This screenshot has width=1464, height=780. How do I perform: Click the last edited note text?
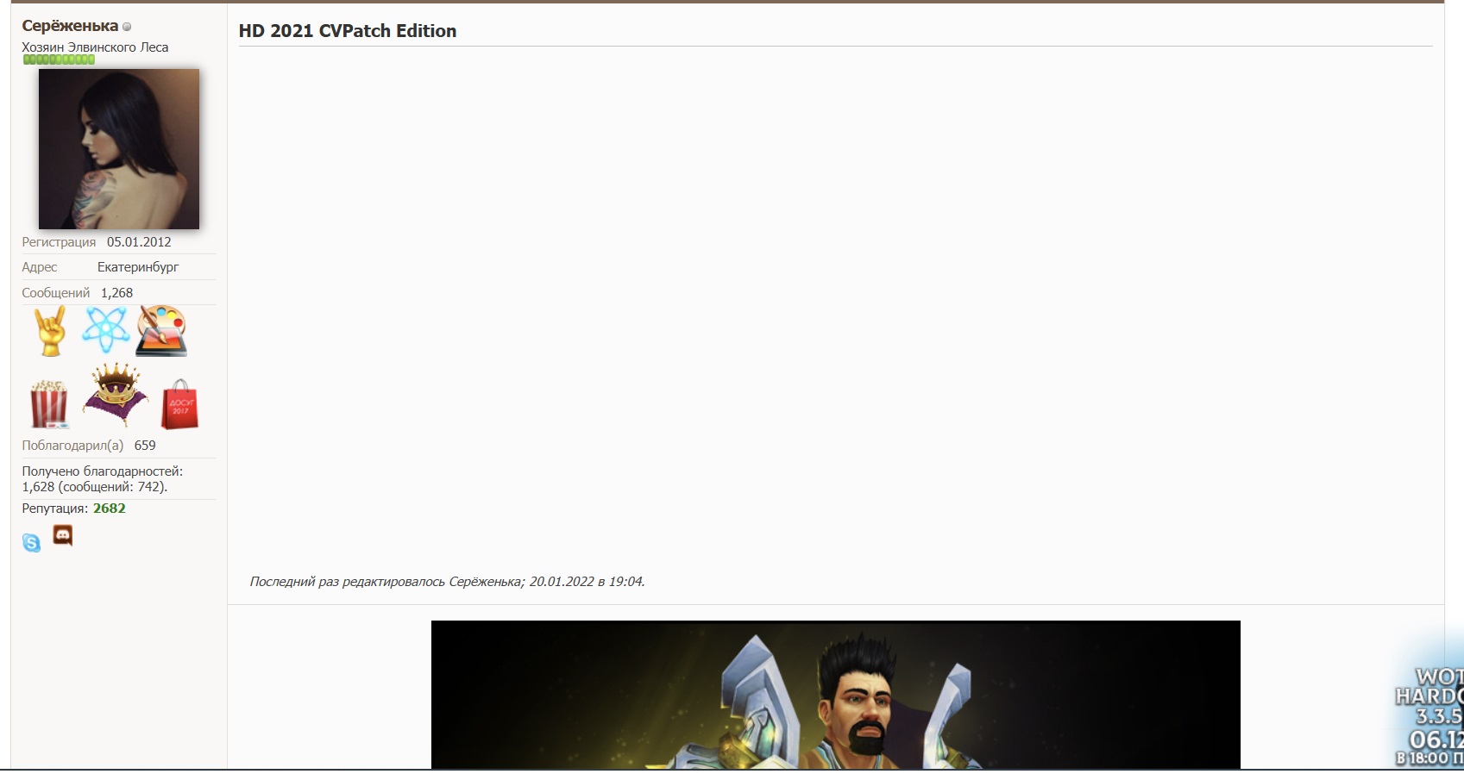pyautogui.click(x=447, y=582)
